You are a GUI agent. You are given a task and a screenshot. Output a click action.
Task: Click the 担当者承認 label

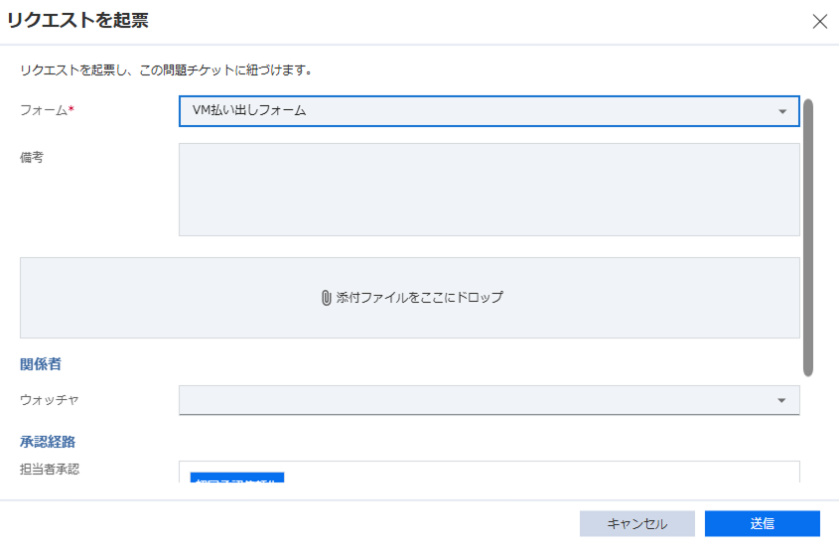50,469
